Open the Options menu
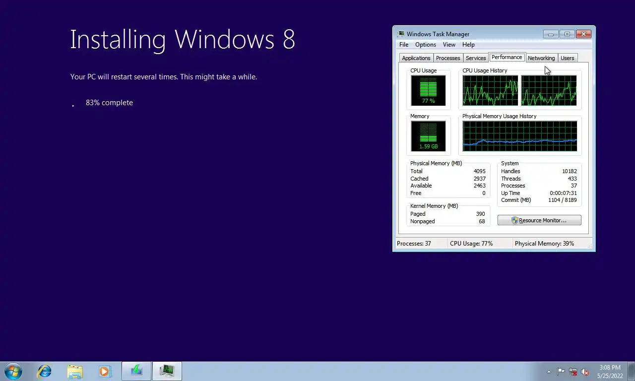 (426, 45)
